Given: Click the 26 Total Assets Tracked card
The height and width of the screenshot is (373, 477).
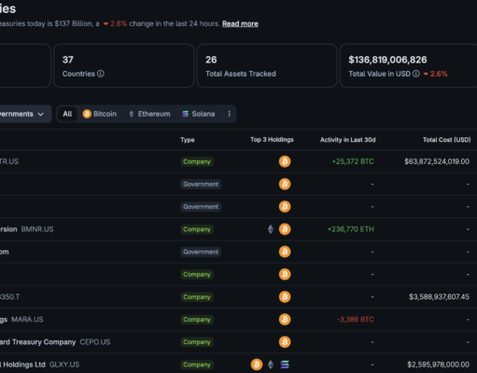Looking at the screenshot, I should pos(267,65).
